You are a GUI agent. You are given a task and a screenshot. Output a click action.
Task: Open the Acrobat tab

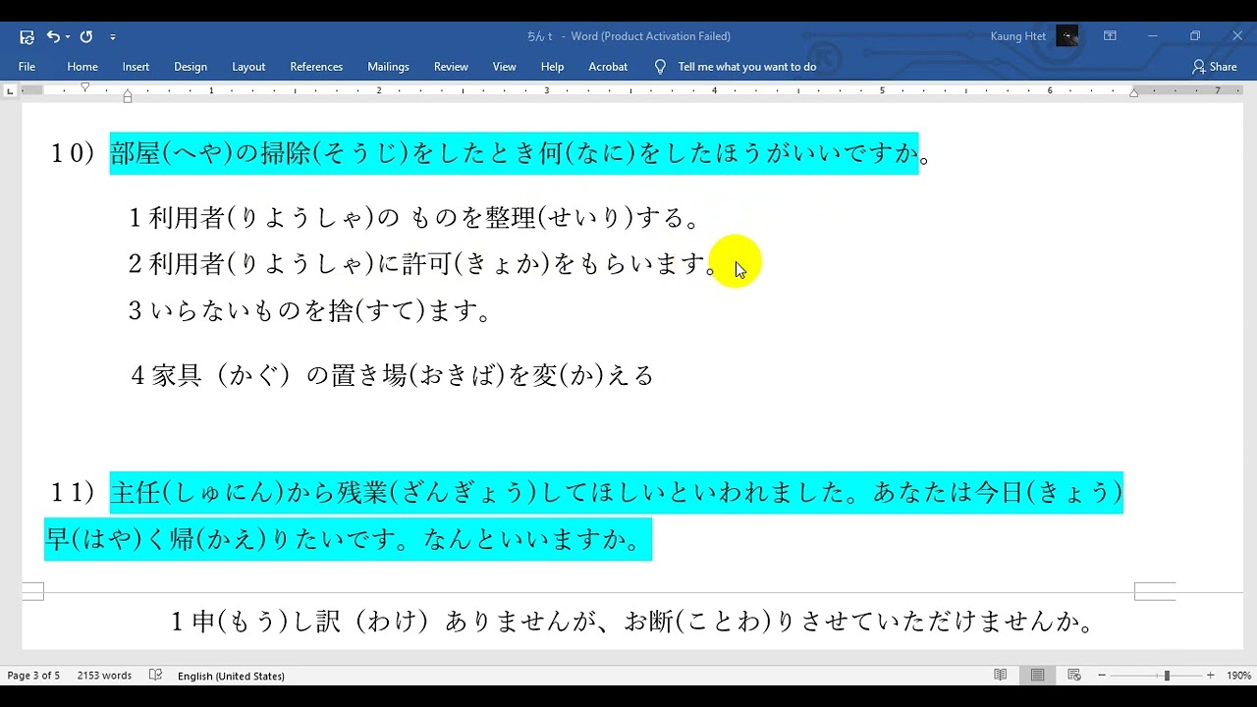(x=608, y=67)
